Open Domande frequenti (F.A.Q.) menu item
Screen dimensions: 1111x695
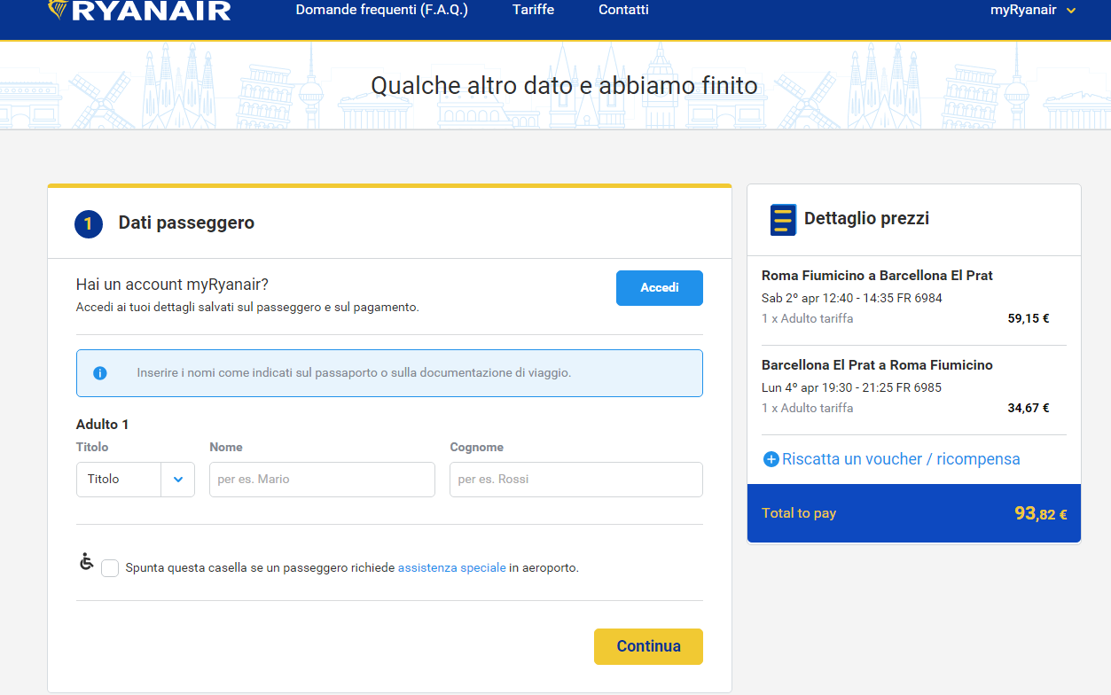[x=382, y=10]
